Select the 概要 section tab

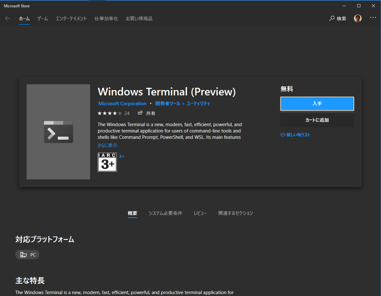132,213
